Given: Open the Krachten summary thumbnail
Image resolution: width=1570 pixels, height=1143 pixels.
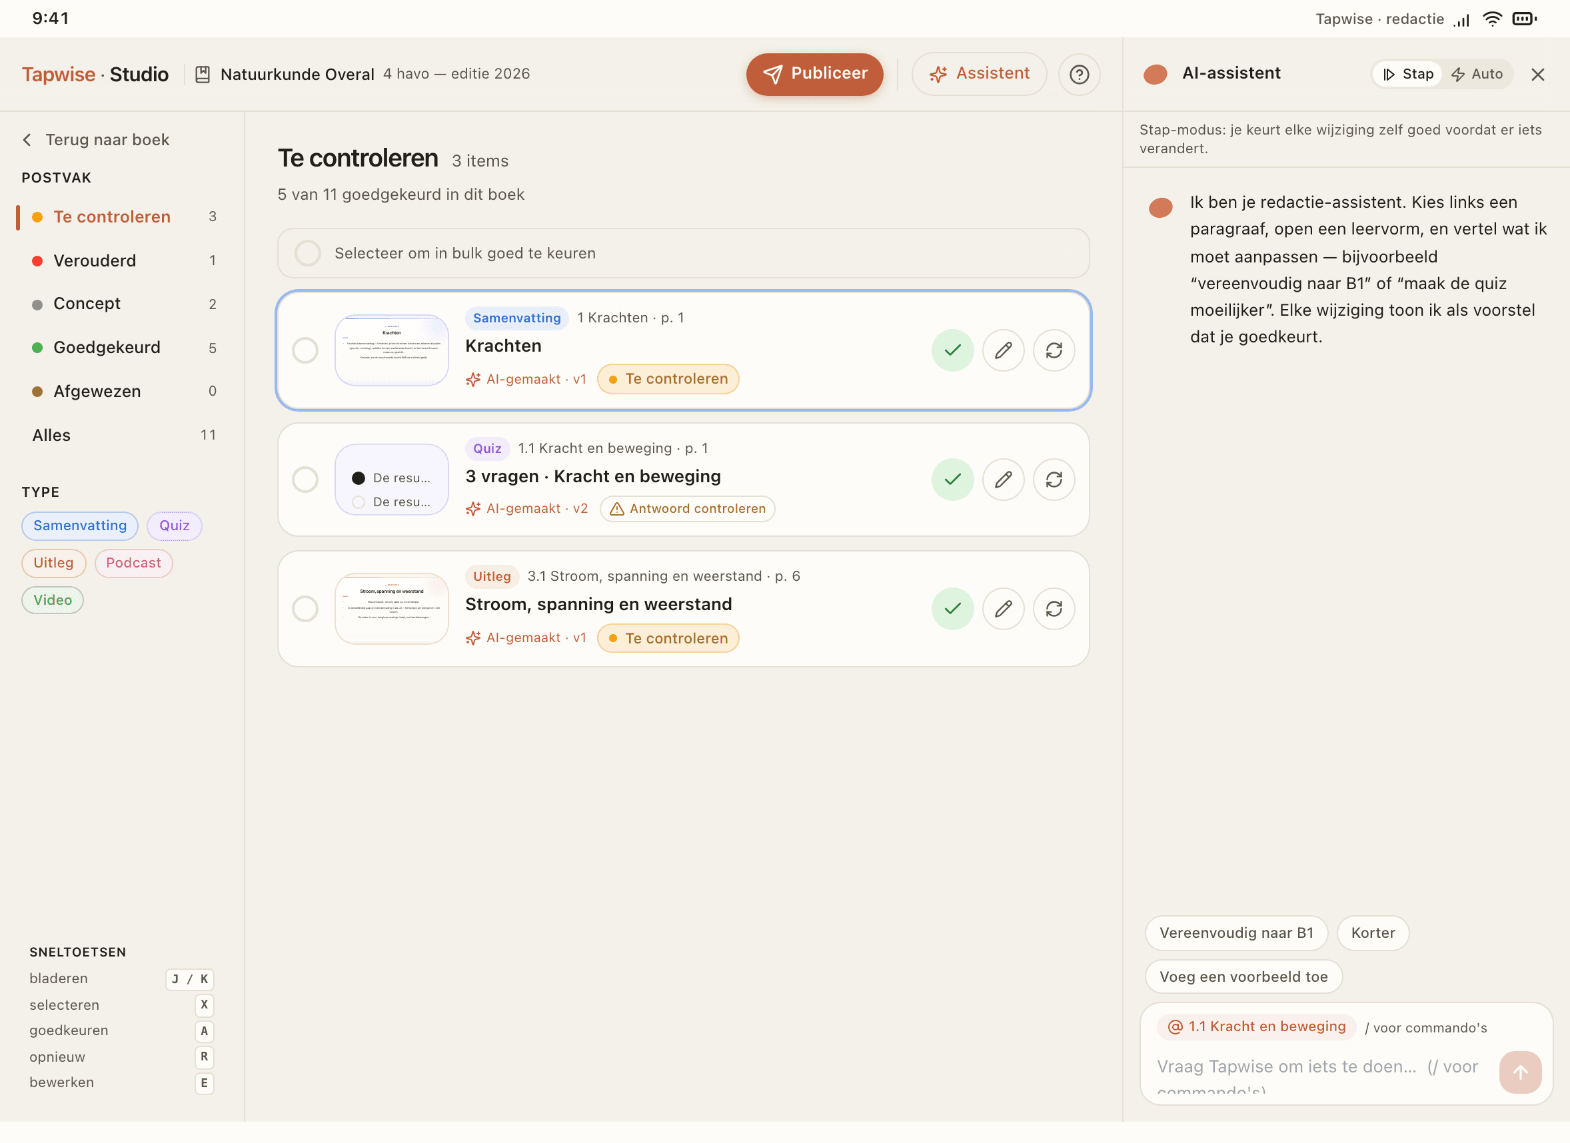Looking at the screenshot, I should (392, 350).
